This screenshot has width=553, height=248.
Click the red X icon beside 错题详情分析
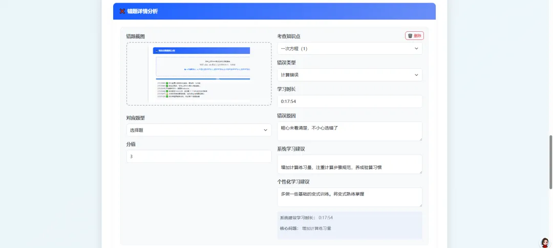point(122,11)
